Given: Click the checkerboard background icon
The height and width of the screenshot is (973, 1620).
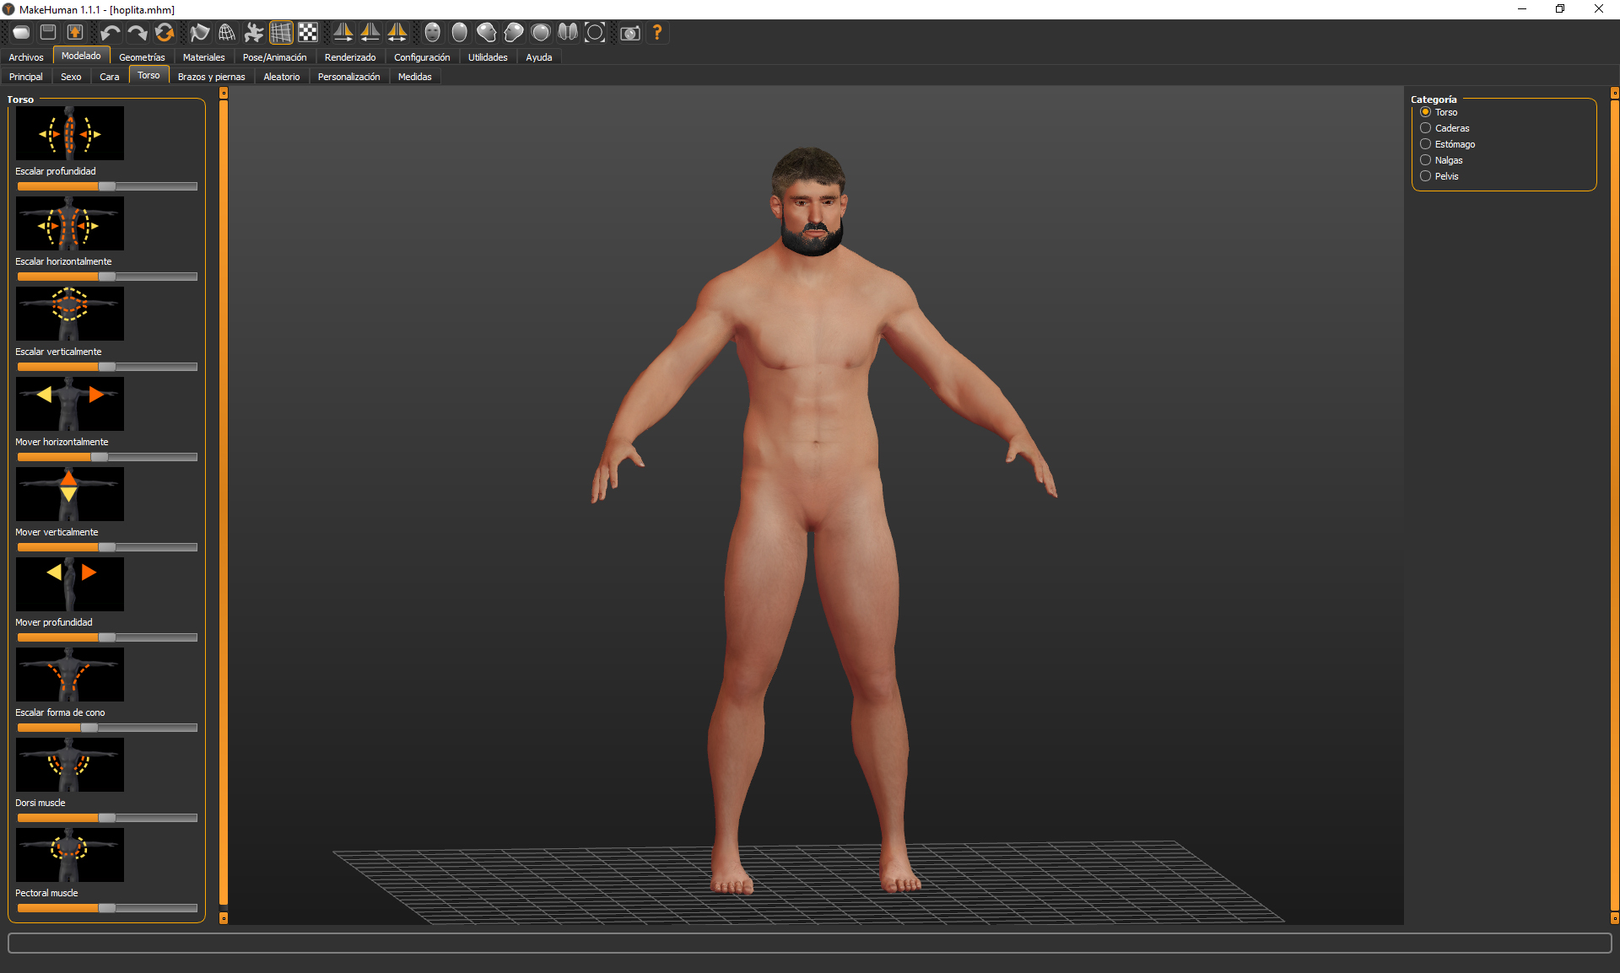Looking at the screenshot, I should 308,33.
